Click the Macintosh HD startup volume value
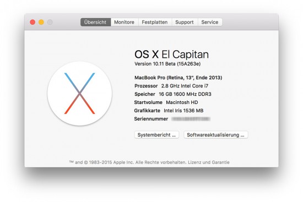The height and width of the screenshot is (202, 303). pos(182,102)
